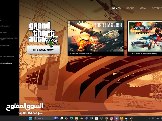Screen dimensions: 162x121
Task: Open the STORE tab
Action: (130, 8)
